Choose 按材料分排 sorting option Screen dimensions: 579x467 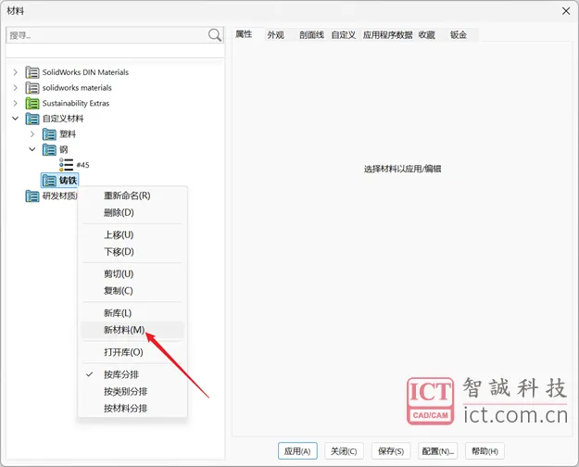[x=125, y=408]
